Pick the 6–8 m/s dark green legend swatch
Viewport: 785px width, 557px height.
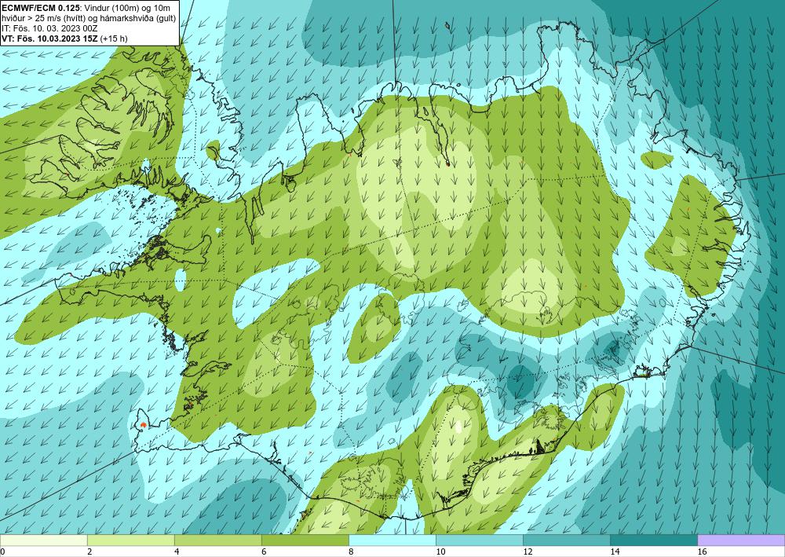coord(305,540)
